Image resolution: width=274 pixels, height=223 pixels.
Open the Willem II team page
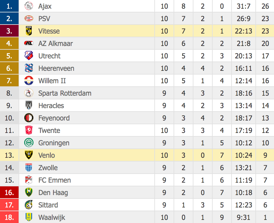52,81
